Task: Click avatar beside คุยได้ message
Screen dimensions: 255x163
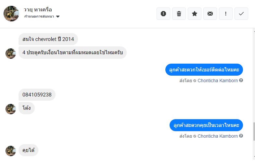Action: point(11,151)
